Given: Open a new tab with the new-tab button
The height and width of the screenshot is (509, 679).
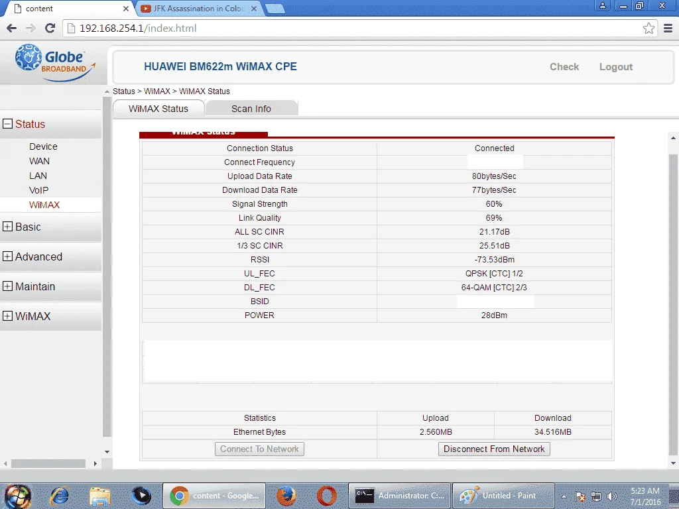Looking at the screenshot, I should point(275,9).
